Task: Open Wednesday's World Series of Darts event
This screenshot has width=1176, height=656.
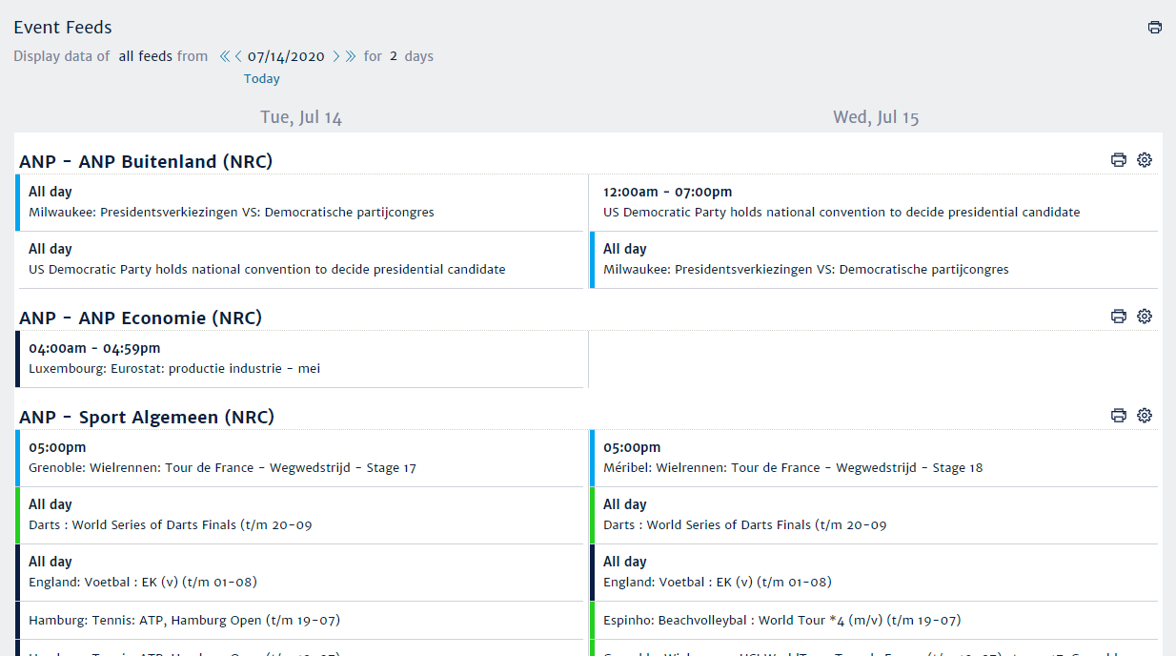Action: (874, 515)
